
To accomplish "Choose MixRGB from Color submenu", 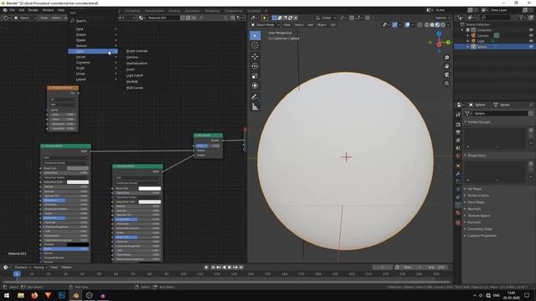I will tap(132, 82).
